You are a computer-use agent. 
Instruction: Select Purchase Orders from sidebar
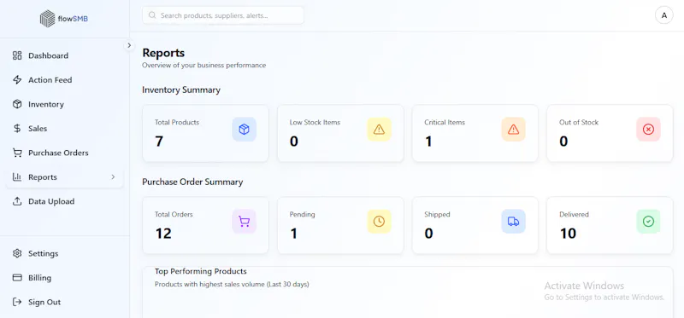65,153
